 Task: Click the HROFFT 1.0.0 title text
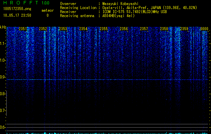27,3
